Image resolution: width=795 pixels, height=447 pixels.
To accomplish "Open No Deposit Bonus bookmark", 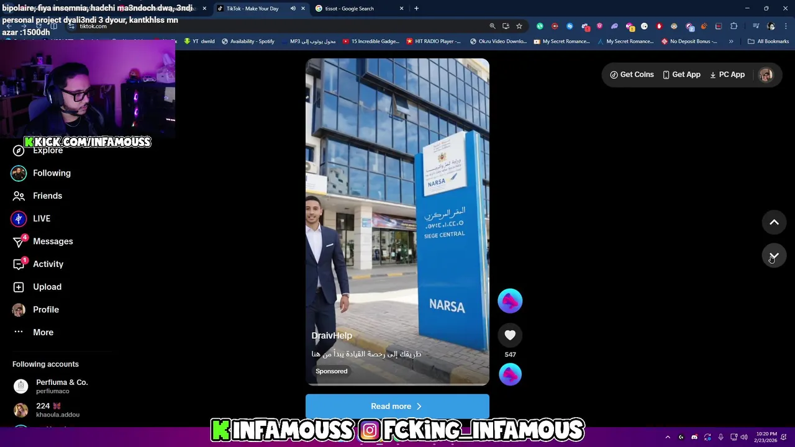I will (x=689, y=42).
